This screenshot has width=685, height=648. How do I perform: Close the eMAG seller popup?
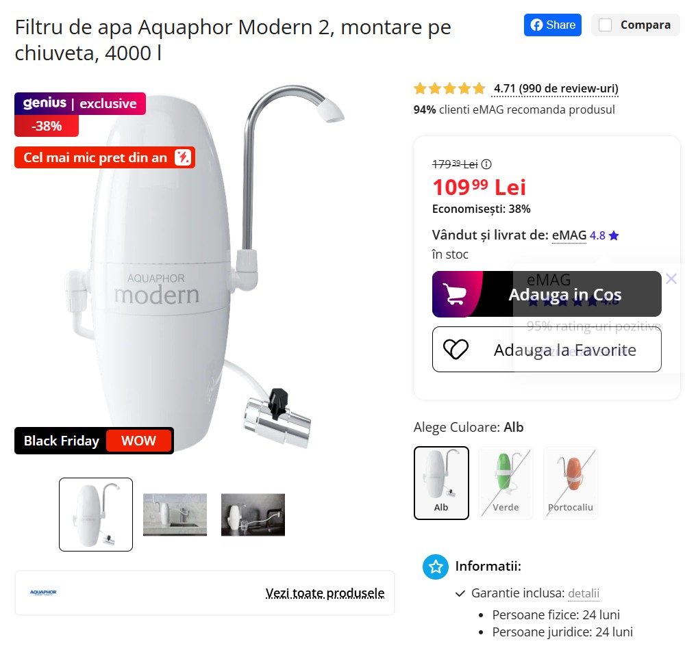pos(671,278)
